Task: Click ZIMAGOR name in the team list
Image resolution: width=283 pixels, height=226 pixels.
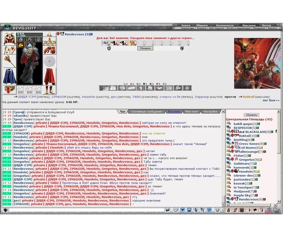Action: (x=59, y=97)
